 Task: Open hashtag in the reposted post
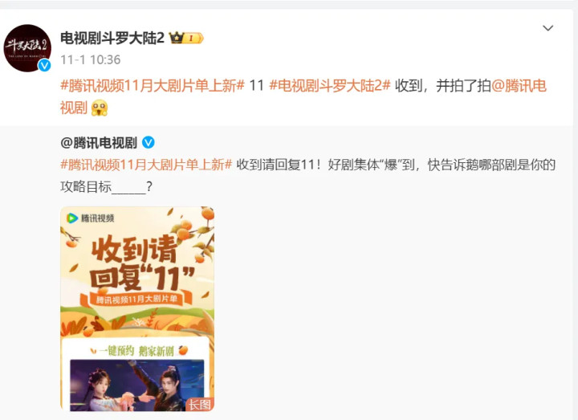pyautogui.click(x=146, y=165)
